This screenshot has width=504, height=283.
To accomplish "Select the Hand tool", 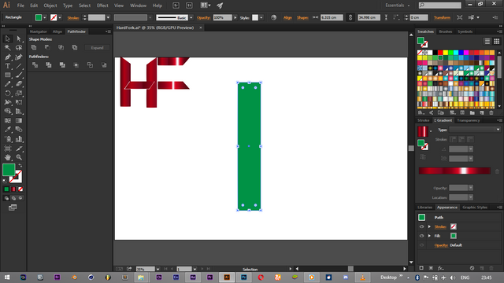I will 7,157.
